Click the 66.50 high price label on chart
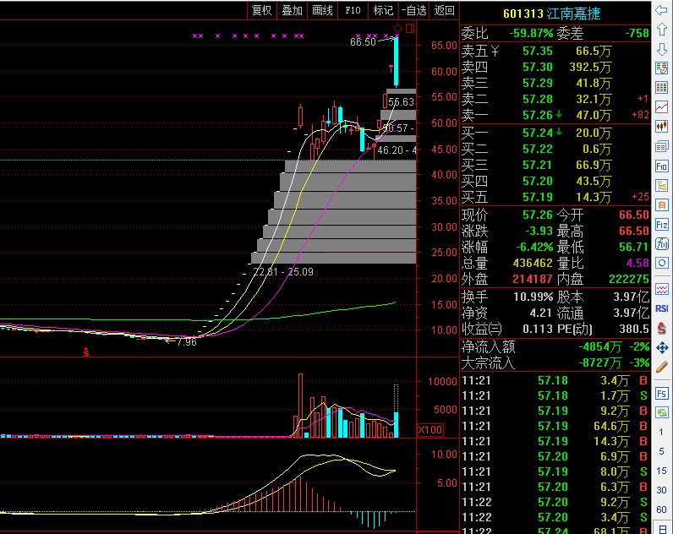The height and width of the screenshot is (534, 673). (363, 41)
